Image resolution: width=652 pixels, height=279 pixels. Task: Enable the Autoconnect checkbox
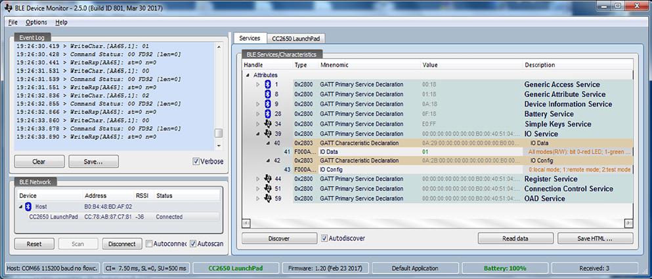(x=149, y=244)
